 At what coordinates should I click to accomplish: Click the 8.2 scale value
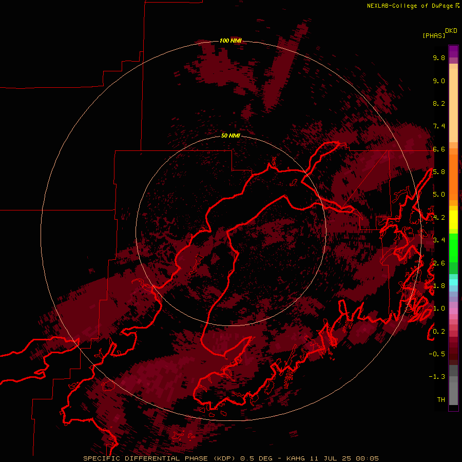439,103
